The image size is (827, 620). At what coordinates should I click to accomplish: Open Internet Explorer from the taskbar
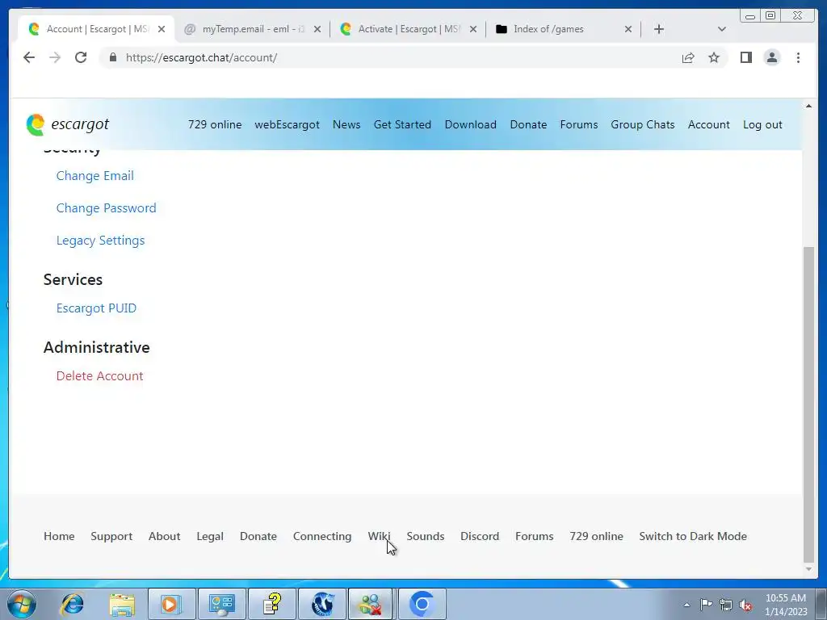click(72, 604)
